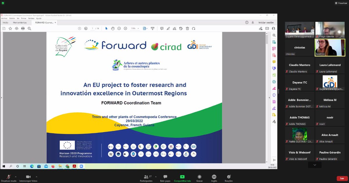Print the PDF document
This screenshot has width=349, height=183.
click(x=23, y=28)
